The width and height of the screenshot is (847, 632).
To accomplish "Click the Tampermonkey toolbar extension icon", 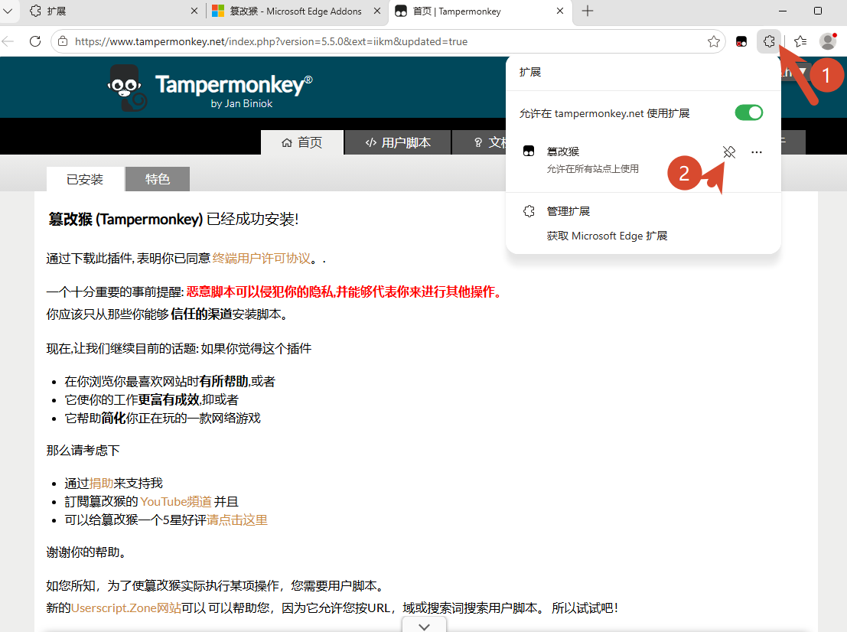I will (741, 41).
